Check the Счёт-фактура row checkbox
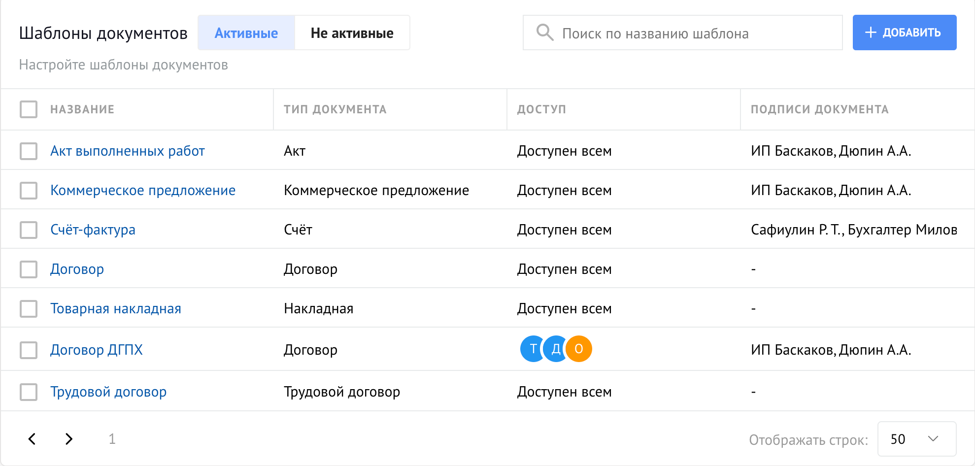 (x=29, y=230)
